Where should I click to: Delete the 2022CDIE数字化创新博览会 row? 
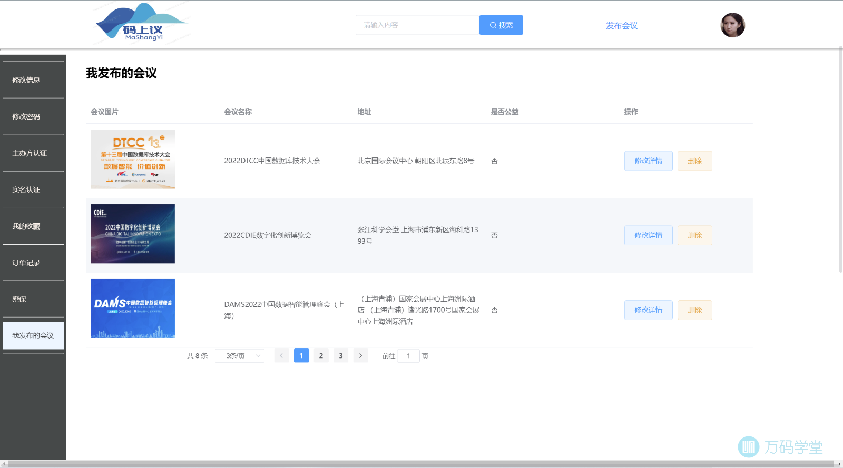pos(695,235)
